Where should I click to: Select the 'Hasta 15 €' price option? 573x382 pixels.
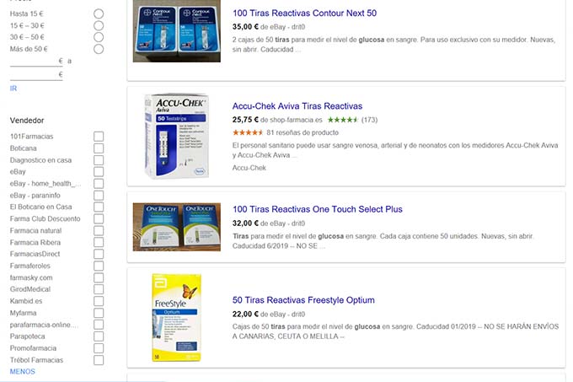coord(99,14)
